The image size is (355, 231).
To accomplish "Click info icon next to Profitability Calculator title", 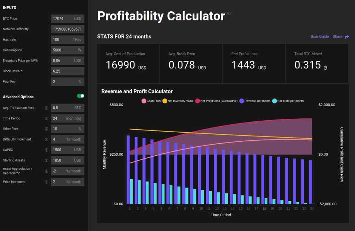I will tap(229, 14).
